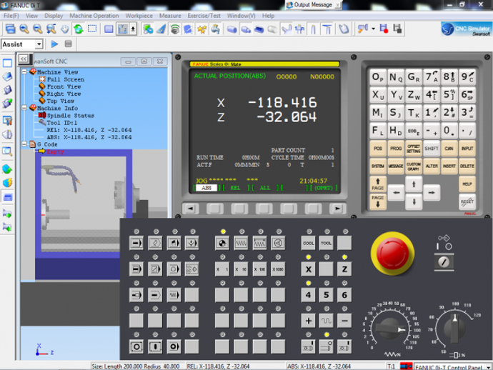The width and height of the screenshot is (493, 370).
Task: Toggle the X 1 increment button
Action: [222, 269]
